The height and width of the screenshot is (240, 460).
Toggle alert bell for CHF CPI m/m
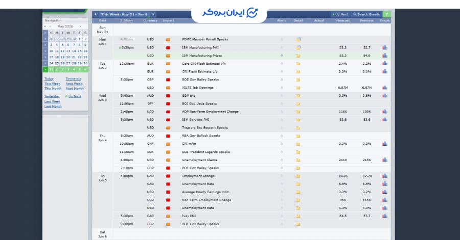coord(282,144)
